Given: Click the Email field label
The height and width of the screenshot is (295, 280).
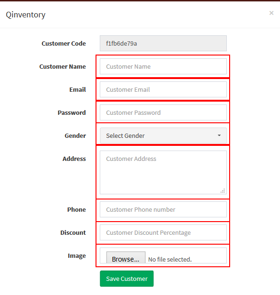Looking at the screenshot, I should point(78,89).
